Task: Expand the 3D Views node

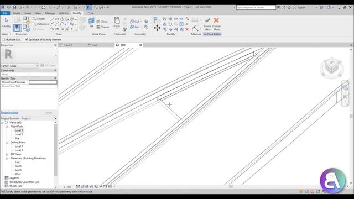Action: click(x=7, y=154)
